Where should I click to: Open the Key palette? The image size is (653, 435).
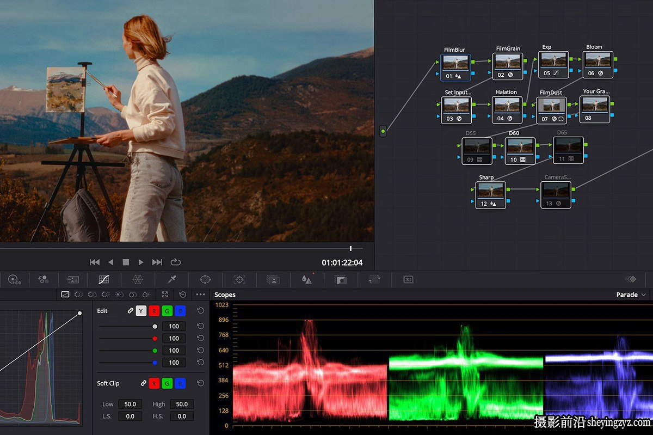(x=341, y=279)
